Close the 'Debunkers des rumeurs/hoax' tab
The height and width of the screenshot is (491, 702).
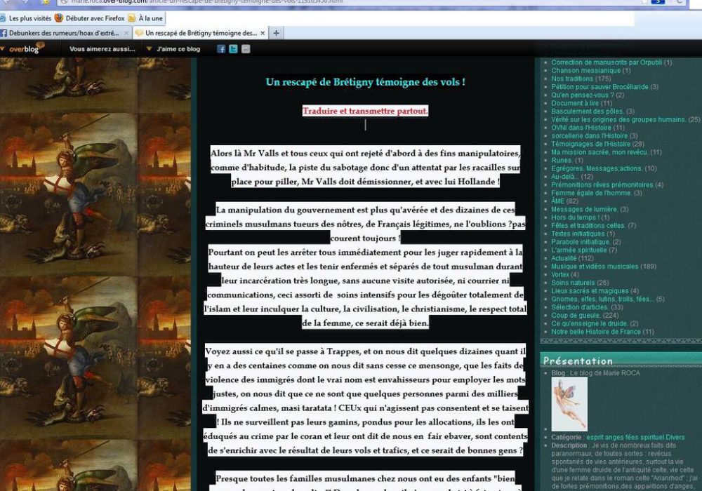click(x=126, y=33)
